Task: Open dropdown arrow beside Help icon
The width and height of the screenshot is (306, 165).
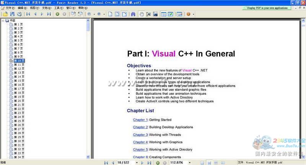Action: pos(194,14)
